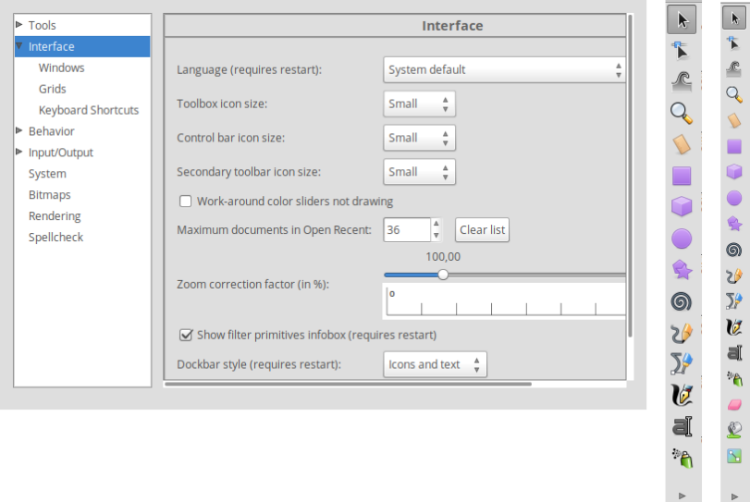The height and width of the screenshot is (502, 750).
Task: Pick the Ellipse tool in small-icon toolbox
Action: click(734, 198)
